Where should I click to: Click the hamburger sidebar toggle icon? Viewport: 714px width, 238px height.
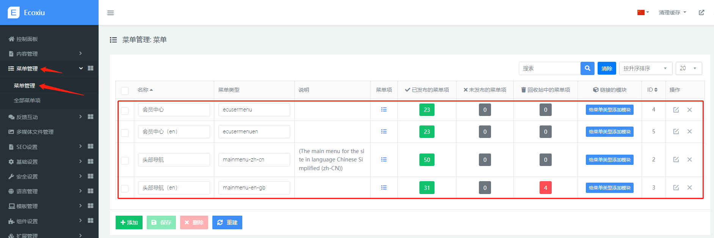[x=110, y=13]
